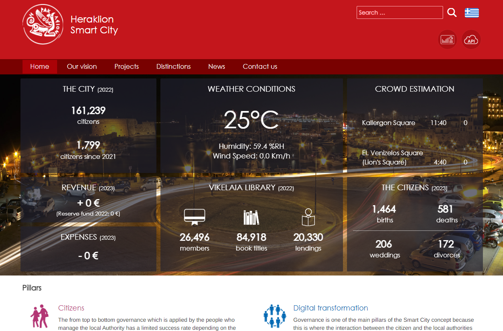Click the Digital transformation pillar icon
This screenshot has width=503, height=331.
tap(275, 316)
